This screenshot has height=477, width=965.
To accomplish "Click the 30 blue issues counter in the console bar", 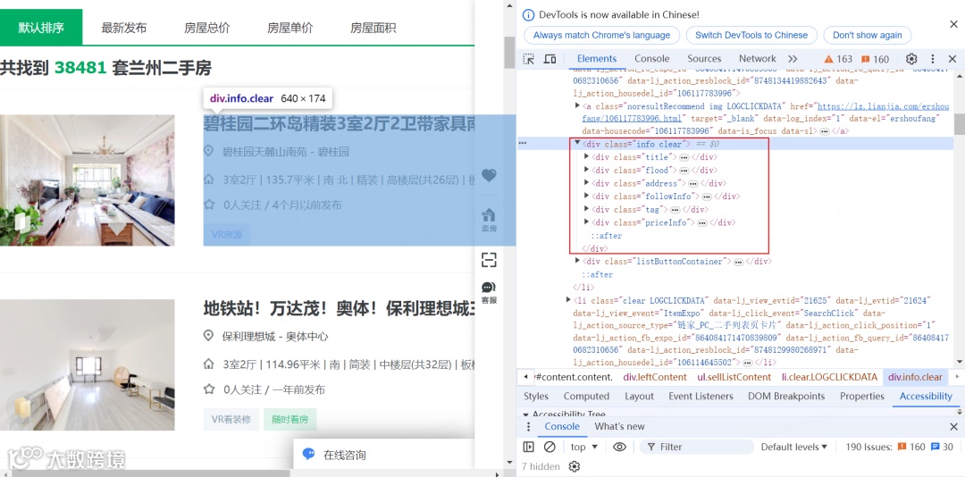I will coord(943,447).
